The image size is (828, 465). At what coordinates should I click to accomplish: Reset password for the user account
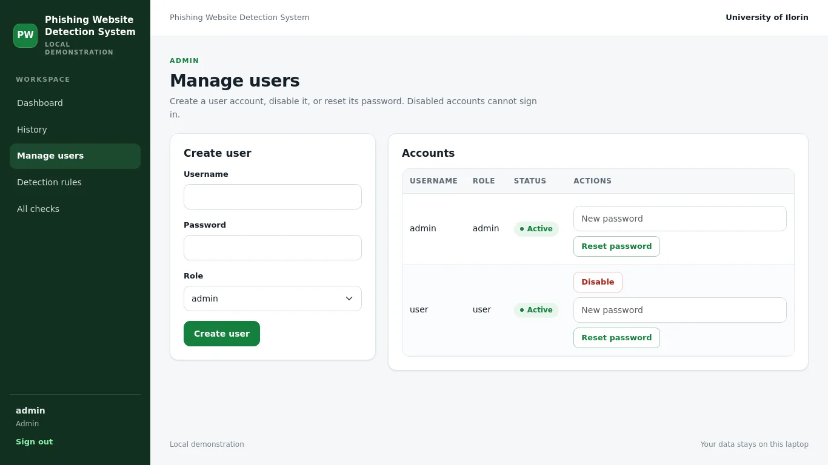coord(616,338)
